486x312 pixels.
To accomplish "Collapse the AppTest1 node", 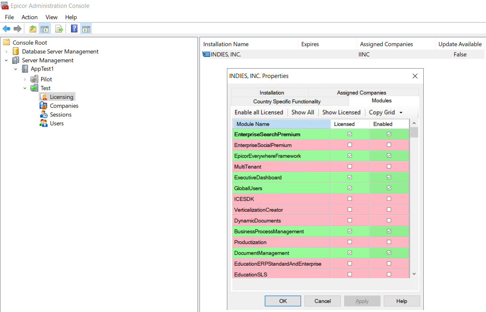I will coord(16,69).
